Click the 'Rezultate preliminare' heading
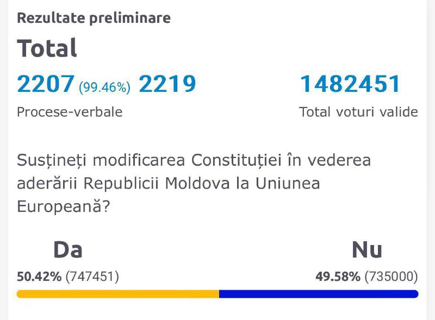 (94, 18)
